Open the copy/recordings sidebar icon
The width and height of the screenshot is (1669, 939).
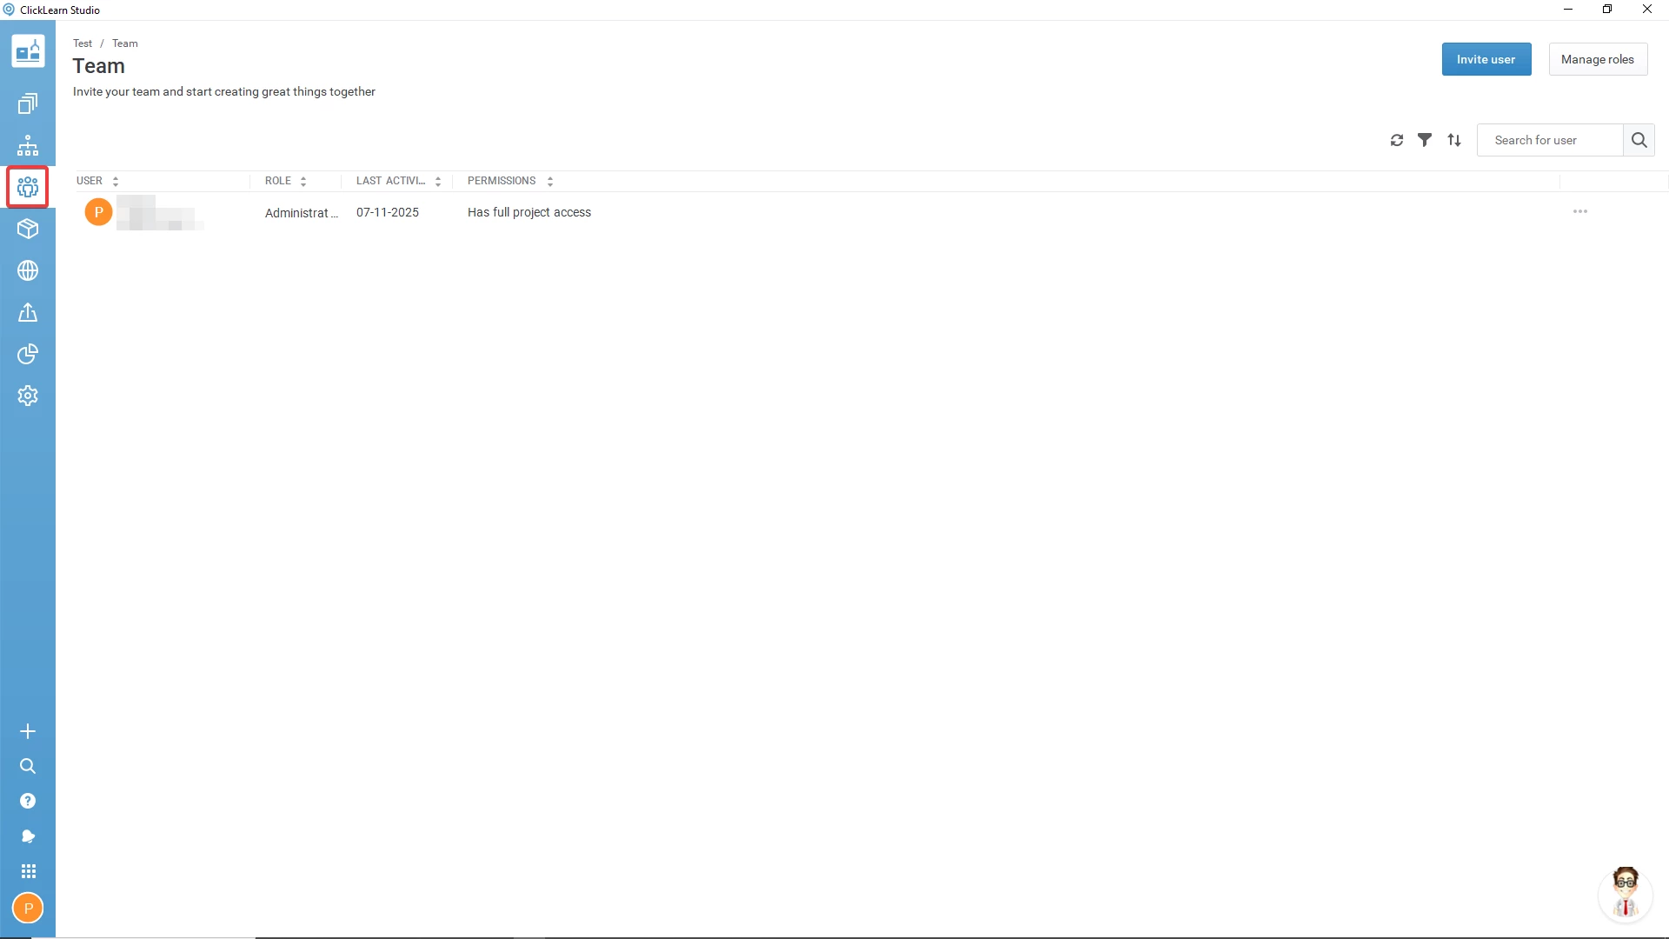coord(28,104)
